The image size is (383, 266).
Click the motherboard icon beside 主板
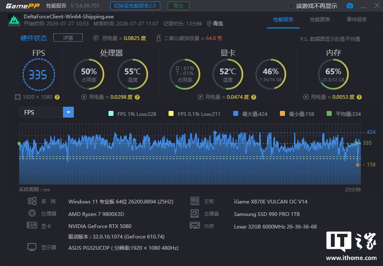click(195, 201)
